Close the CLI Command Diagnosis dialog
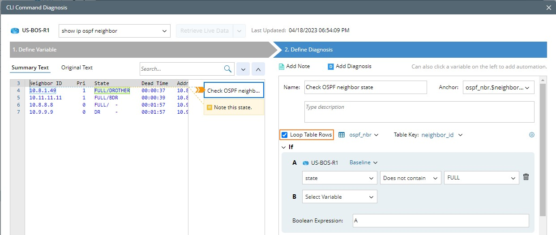The image size is (556, 235). click(x=549, y=7)
